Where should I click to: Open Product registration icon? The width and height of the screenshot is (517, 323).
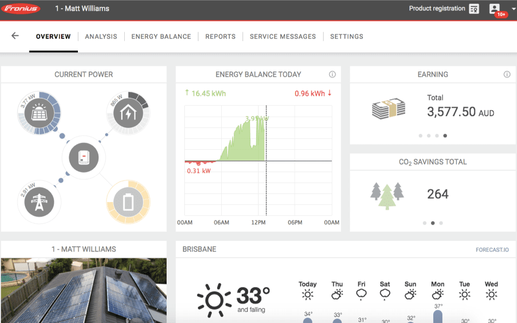click(474, 9)
